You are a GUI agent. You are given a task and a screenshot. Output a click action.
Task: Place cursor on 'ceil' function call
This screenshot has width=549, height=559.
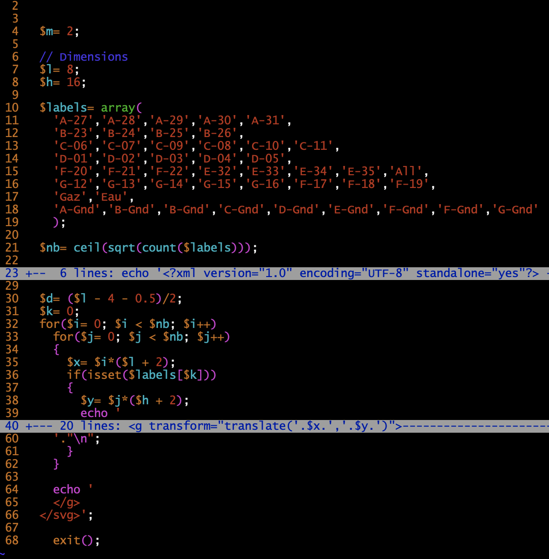tap(87, 248)
